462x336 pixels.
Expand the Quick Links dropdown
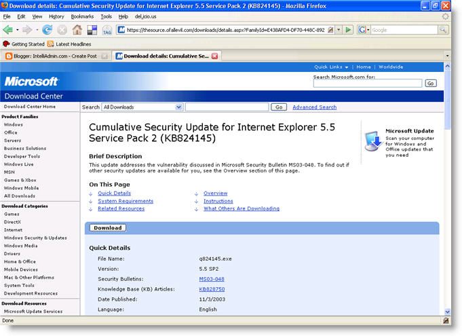[331, 67]
